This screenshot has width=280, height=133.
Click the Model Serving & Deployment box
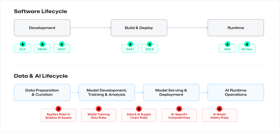[x=171, y=92]
